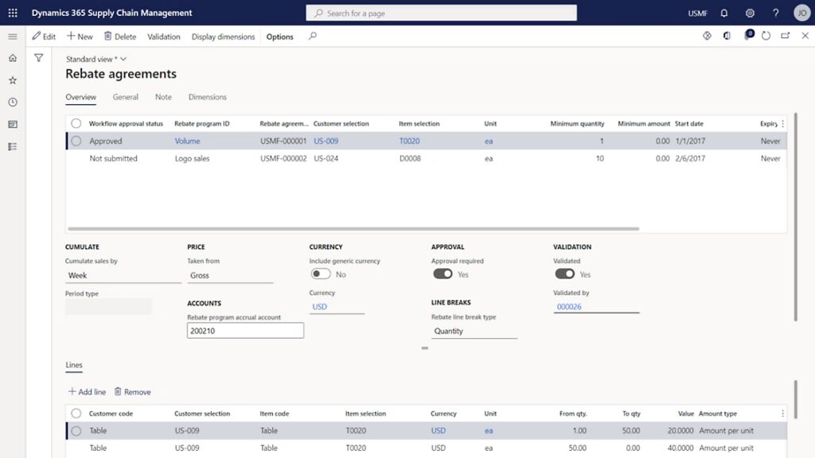Click the Add line button
815x458 pixels.
click(87, 392)
